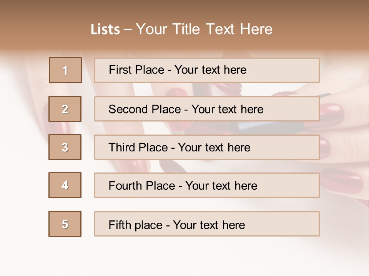369x276 pixels.
Task: Click the number 5 square
Action: tap(65, 224)
